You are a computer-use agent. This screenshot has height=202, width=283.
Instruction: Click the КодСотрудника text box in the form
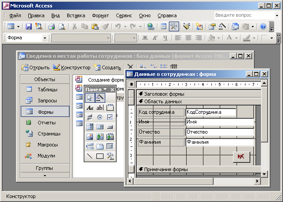coord(211,112)
